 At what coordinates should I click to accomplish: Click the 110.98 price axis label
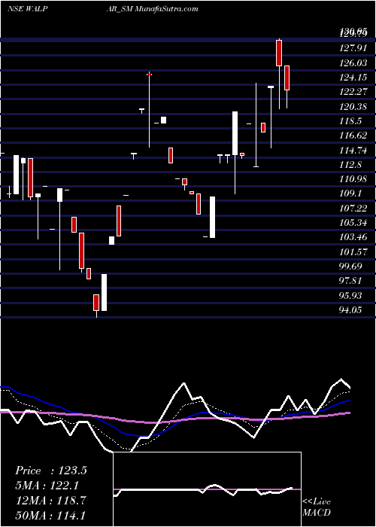[353, 179]
